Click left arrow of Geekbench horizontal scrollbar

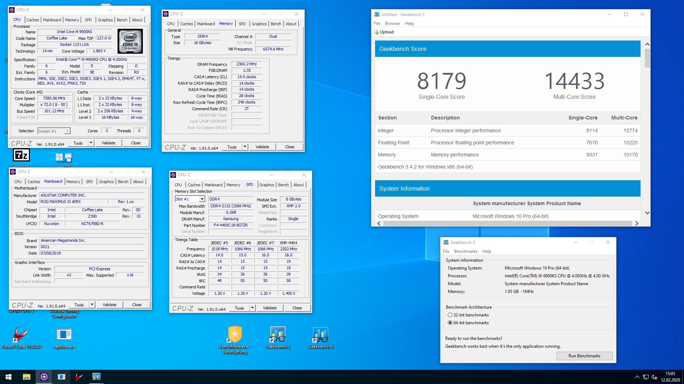379,224
